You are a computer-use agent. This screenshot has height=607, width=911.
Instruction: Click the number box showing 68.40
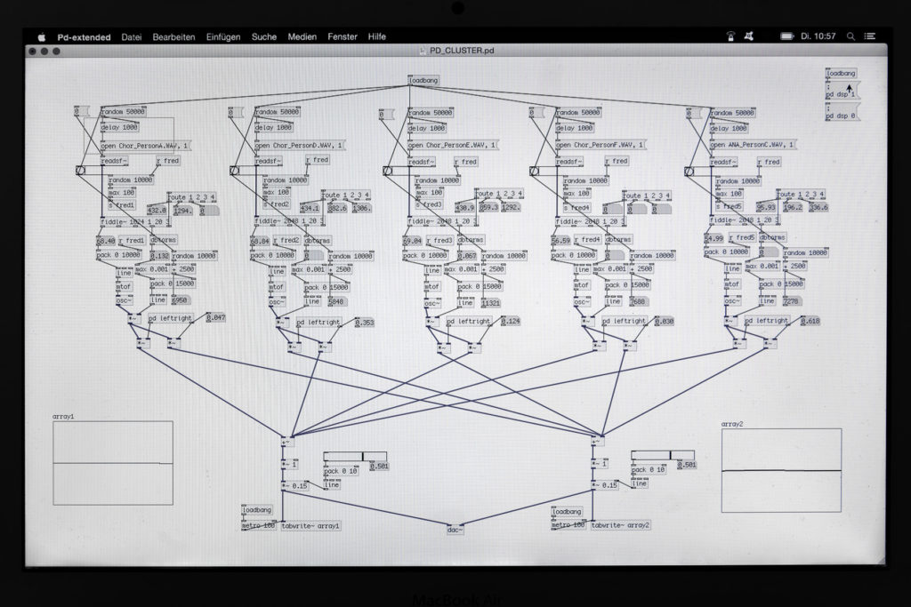[106, 241]
